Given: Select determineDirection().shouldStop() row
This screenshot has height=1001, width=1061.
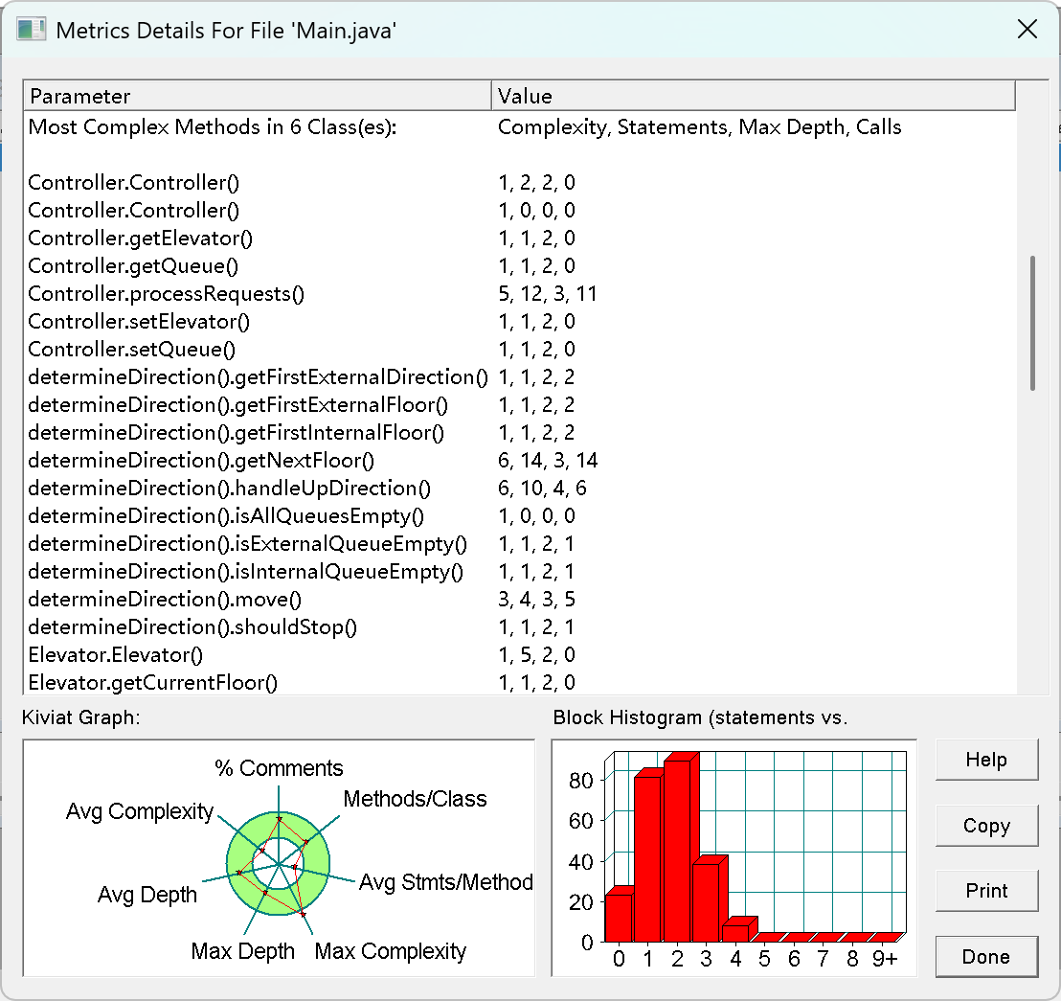Looking at the screenshot, I should [520, 626].
